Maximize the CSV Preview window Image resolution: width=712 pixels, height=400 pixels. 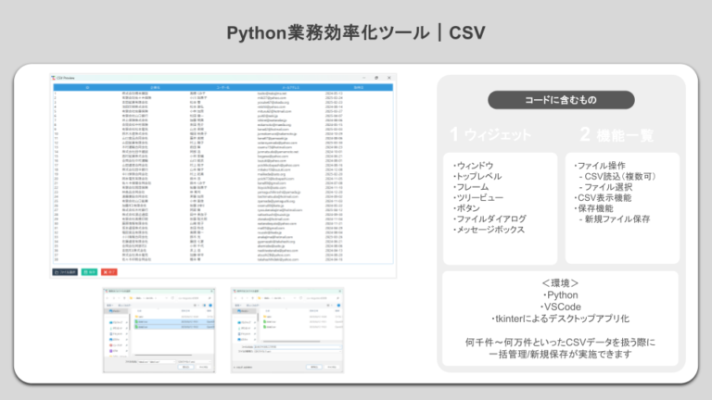(x=376, y=78)
